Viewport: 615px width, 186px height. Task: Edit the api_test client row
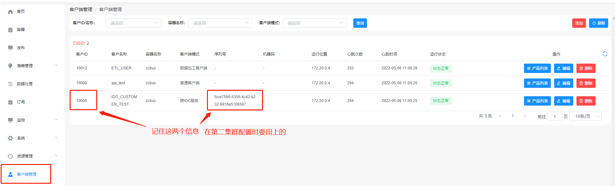pyautogui.click(x=564, y=83)
